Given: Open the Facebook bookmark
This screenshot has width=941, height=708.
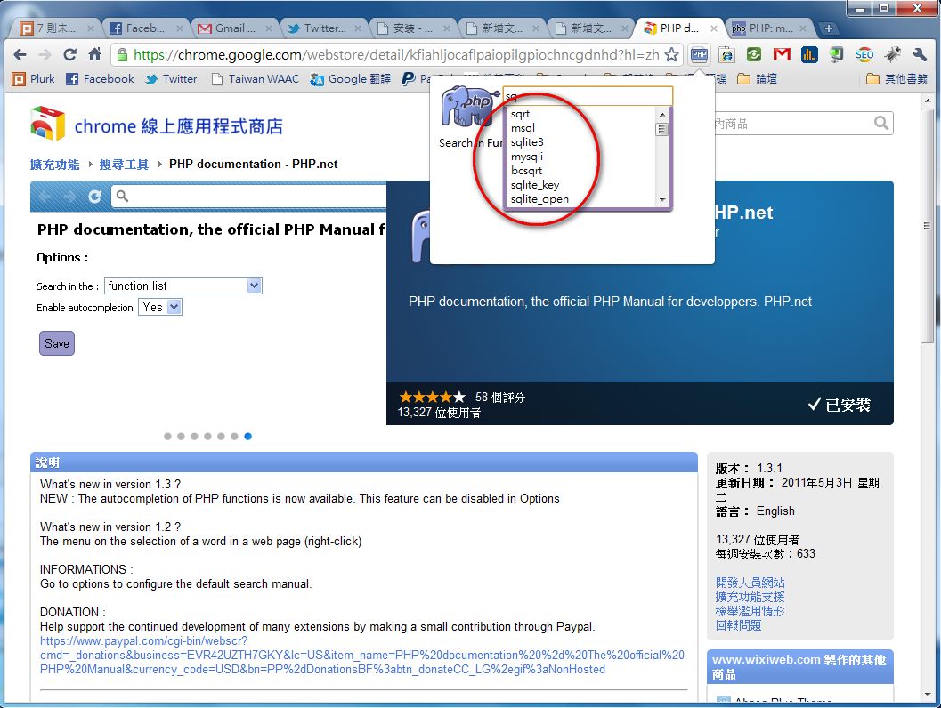Looking at the screenshot, I should 100,79.
